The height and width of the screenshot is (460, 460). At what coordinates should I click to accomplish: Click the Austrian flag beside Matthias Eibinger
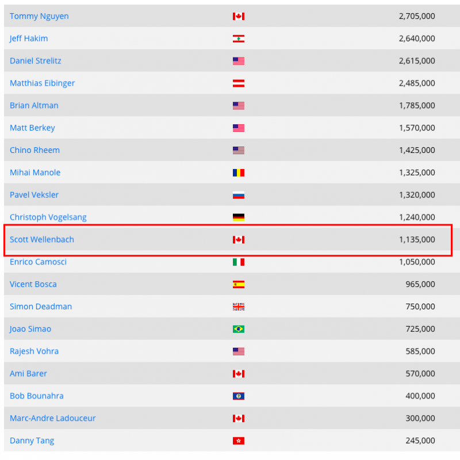[239, 83]
